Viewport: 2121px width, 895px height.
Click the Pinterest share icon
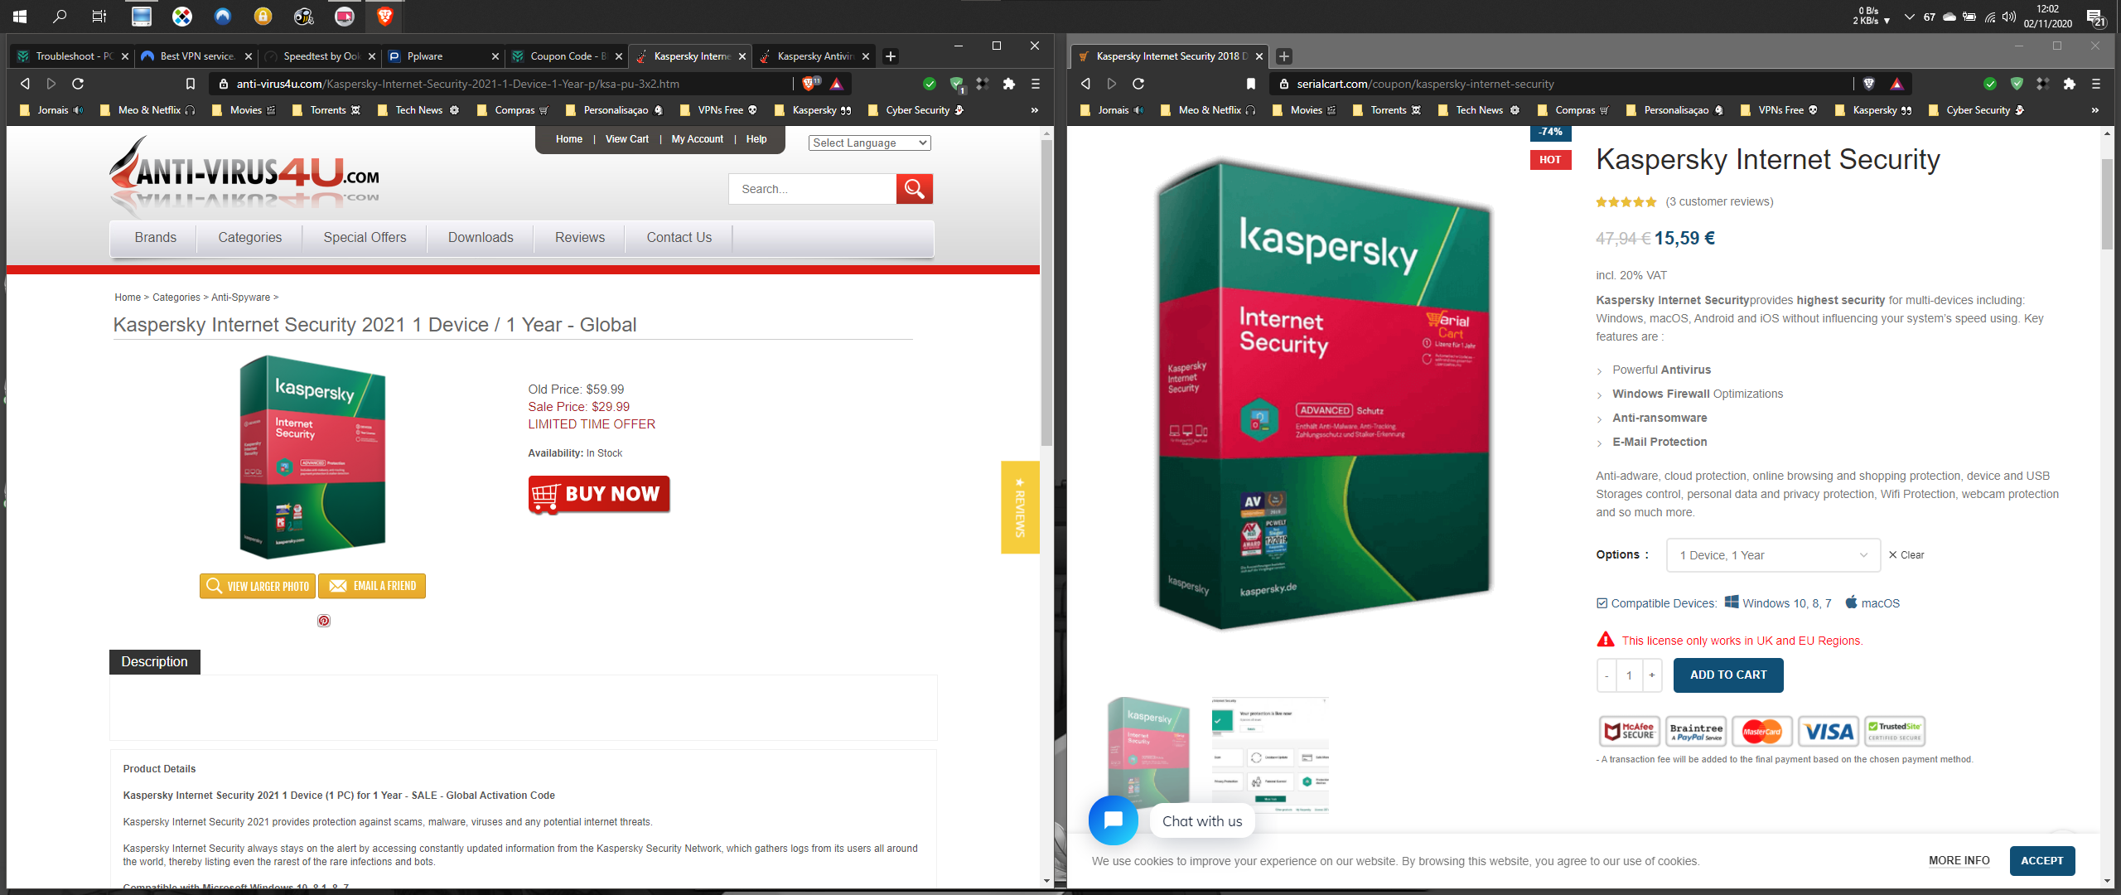(324, 621)
